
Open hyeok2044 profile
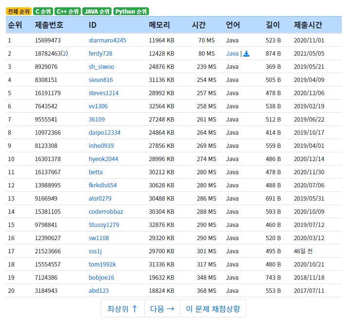point(103,159)
